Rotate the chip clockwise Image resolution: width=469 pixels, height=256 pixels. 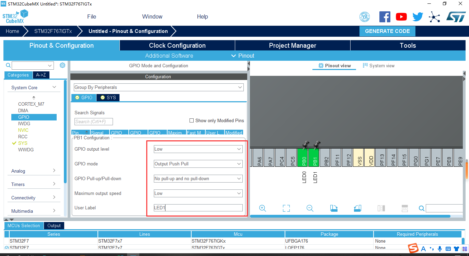(x=334, y=208)
